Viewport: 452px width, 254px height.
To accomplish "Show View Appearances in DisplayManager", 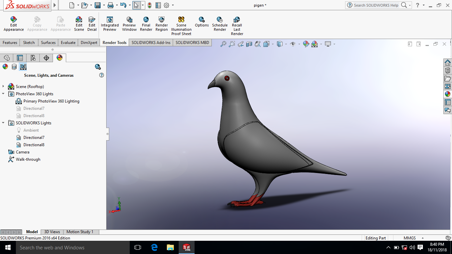I will [x=5, y=67].
